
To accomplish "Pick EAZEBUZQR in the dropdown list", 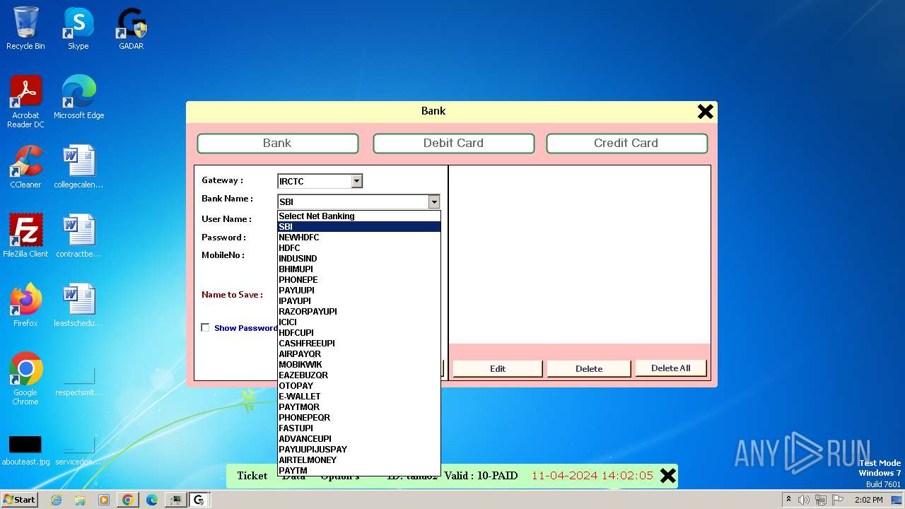I will [359, 375].
